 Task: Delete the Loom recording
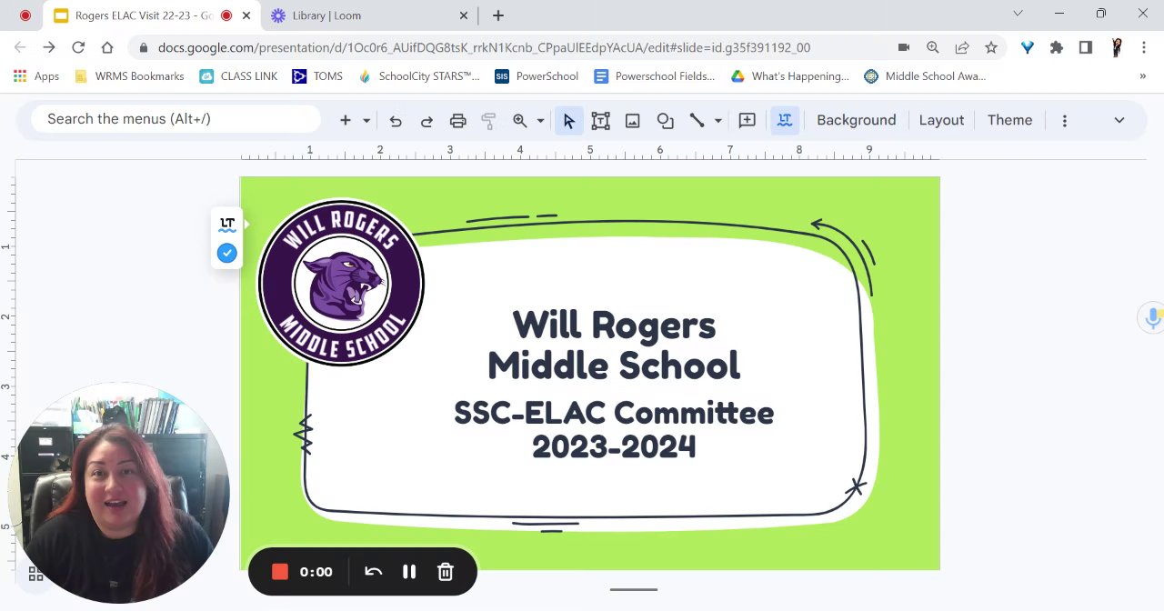[x=446, y=572]
